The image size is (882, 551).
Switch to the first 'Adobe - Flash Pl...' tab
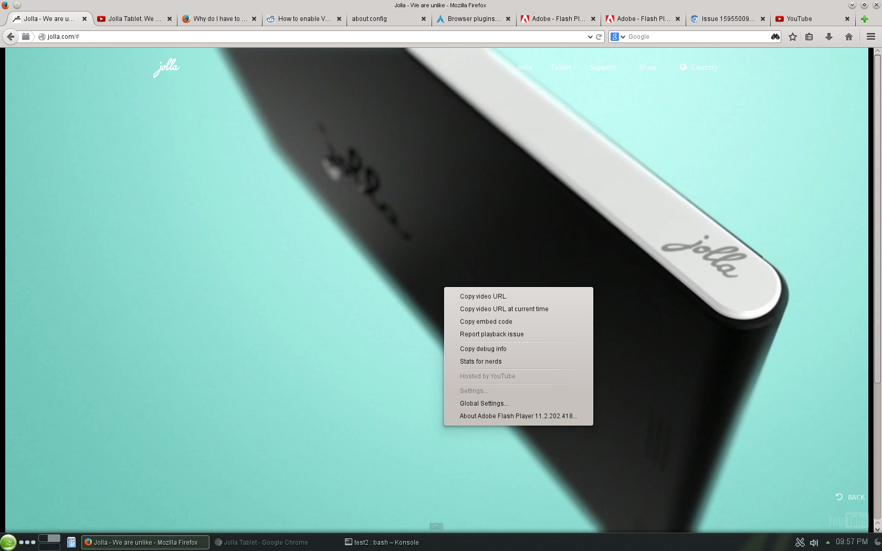tap(559, 19)
